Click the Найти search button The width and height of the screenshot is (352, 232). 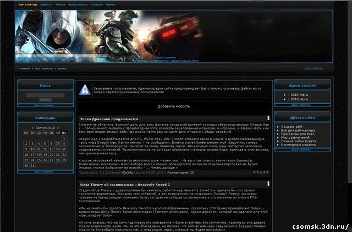tap(45, 100)
